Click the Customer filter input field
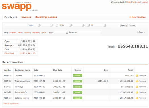 point(90,32)
